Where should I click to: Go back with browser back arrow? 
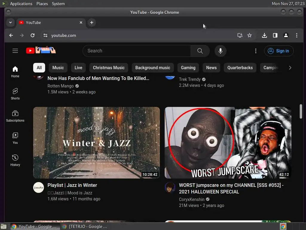pos(11,35)
